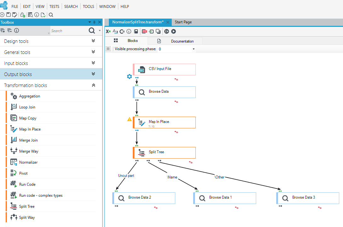Open the Toolbox search options arrow

click(x=100, y=31)
